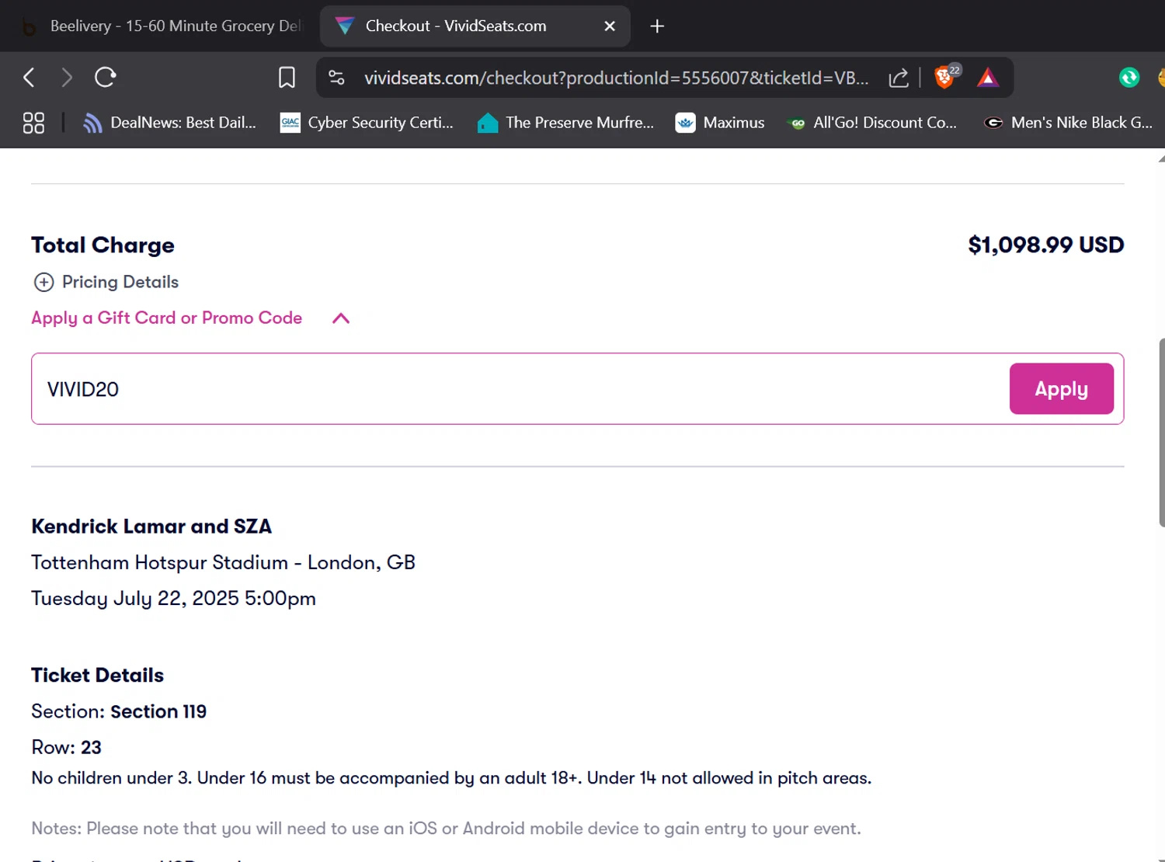Open The Preserve Murfre... bookmark
This screenshot has width=1165, height=862.
coord(565,123)
